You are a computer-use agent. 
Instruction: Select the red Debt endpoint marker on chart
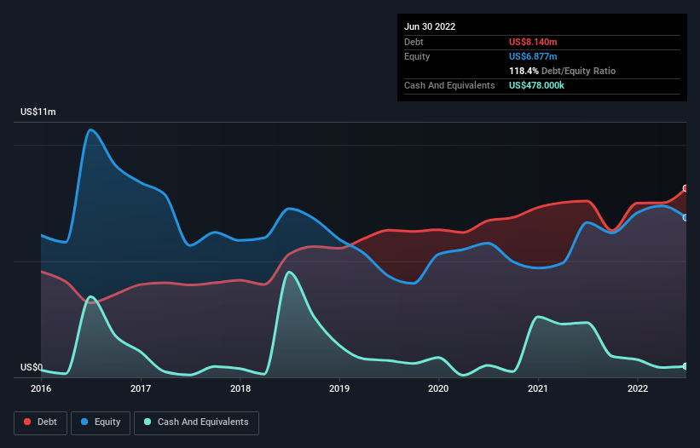click(686, 188)
